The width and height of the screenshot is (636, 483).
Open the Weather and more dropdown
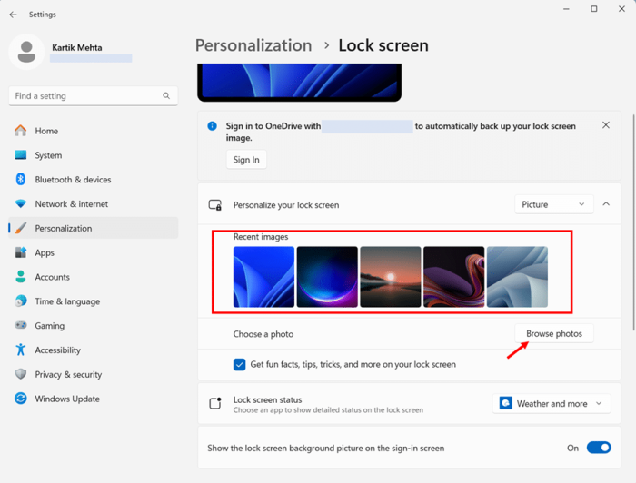552,404
